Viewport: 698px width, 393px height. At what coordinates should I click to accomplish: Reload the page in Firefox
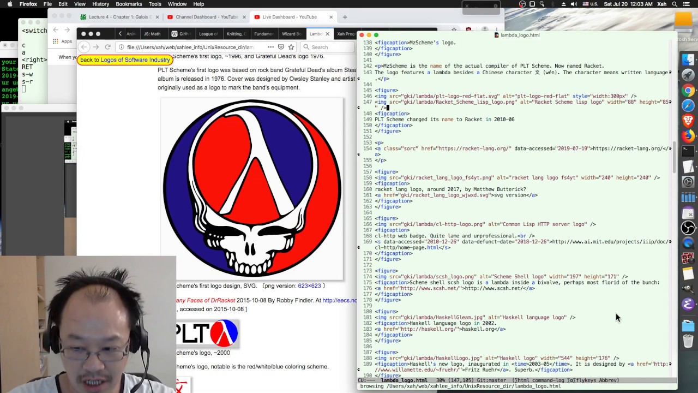click(x=107, y=47)
